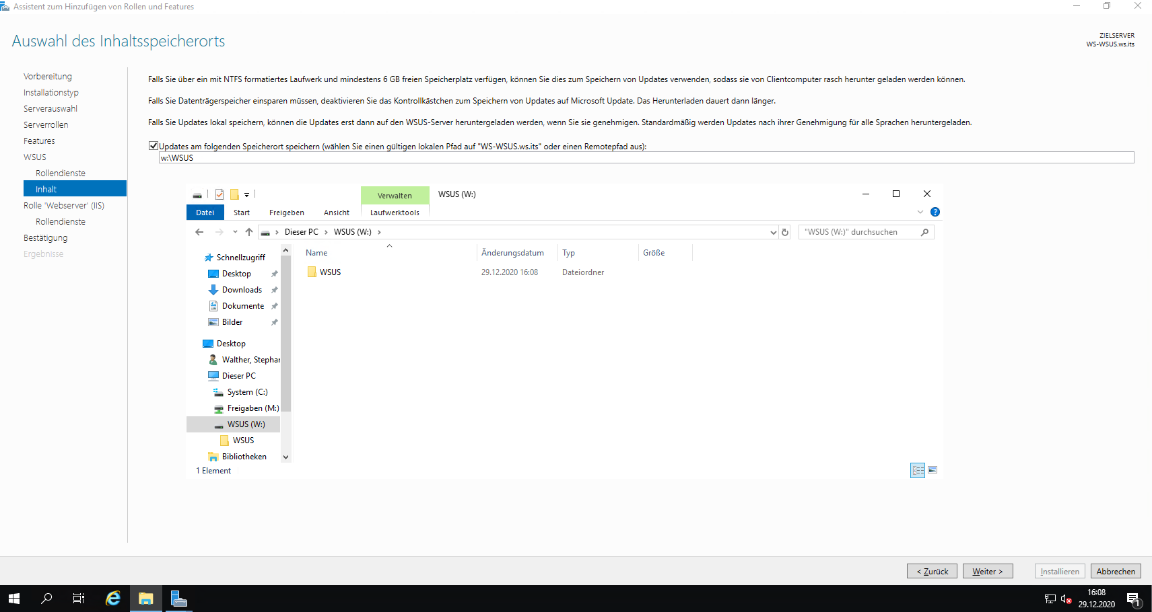Click Dieser PC in the address breadcrumb

(x=301, y=232)
